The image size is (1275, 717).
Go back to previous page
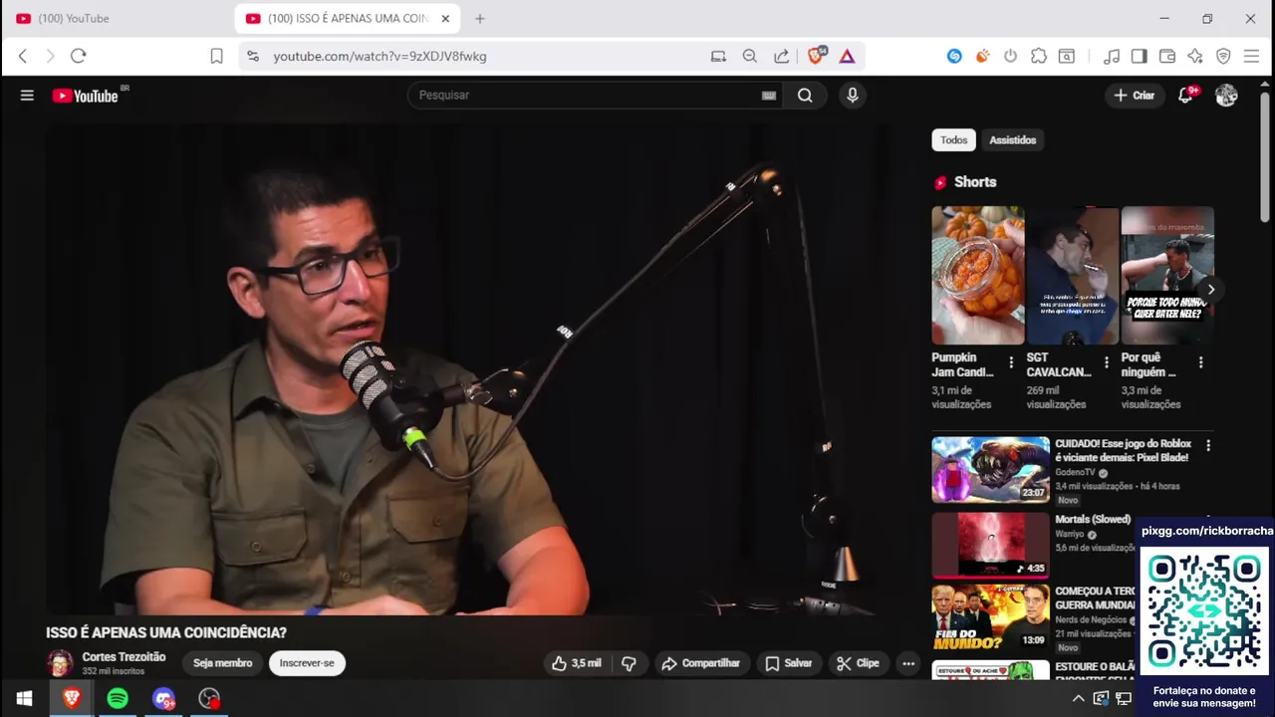(23, 56)
